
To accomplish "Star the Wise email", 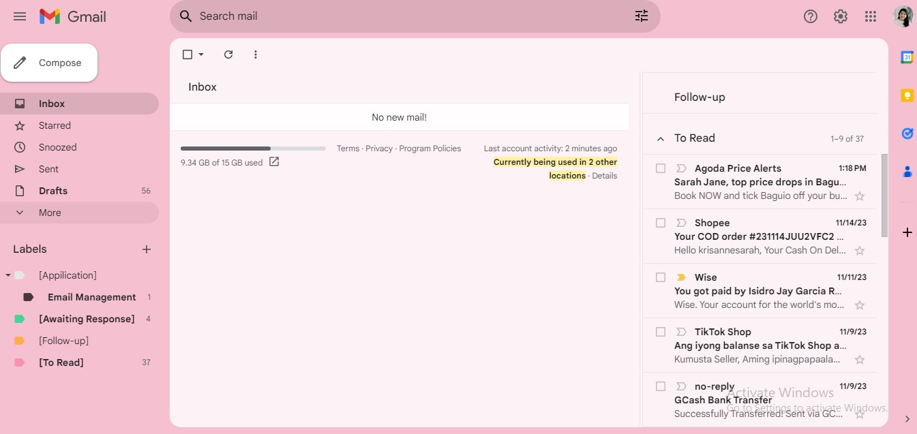I will (860, 305).
